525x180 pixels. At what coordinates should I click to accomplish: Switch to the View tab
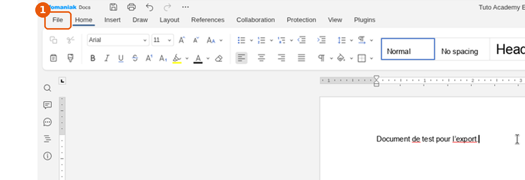point(335,20)
